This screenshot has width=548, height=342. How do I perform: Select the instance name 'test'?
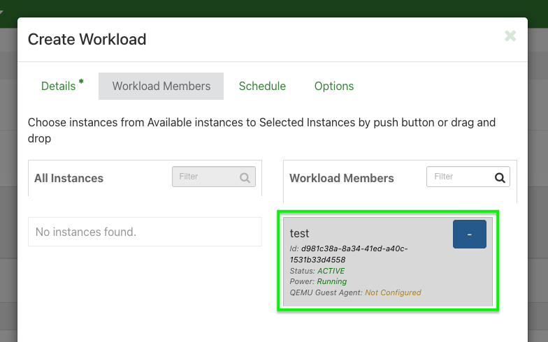pyautogui.click(x=299, y=233)
